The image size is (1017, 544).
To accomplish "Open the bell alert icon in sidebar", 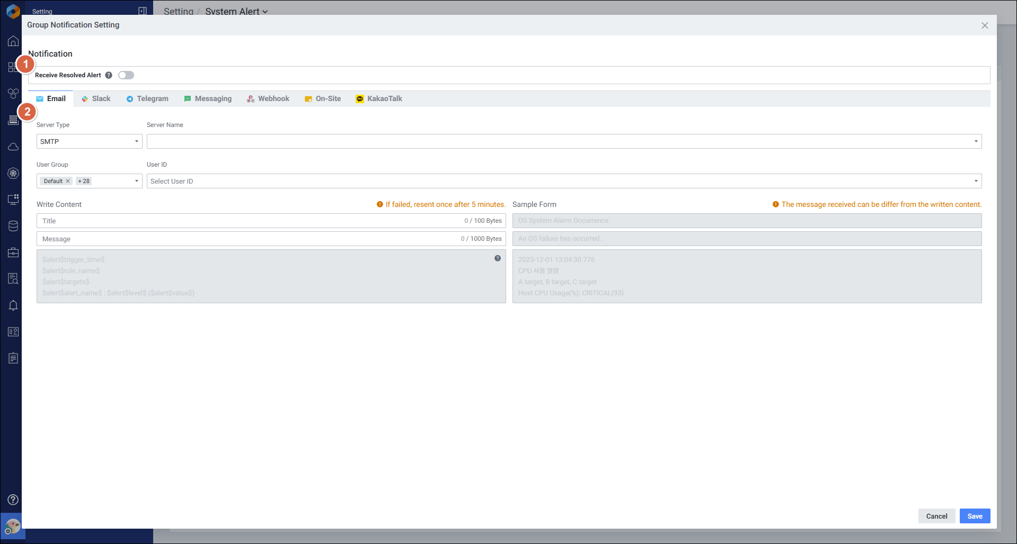I will pos(13,305).
